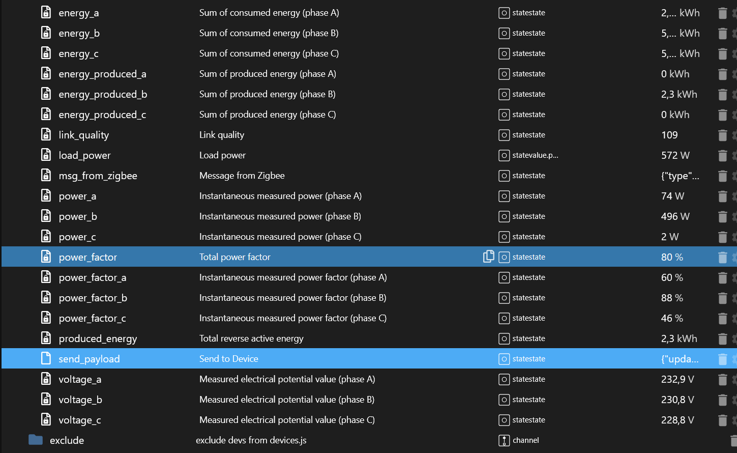This screenshot has height=453, width=737.
Task: Select the energy_c object name
Action: (79, 53)
